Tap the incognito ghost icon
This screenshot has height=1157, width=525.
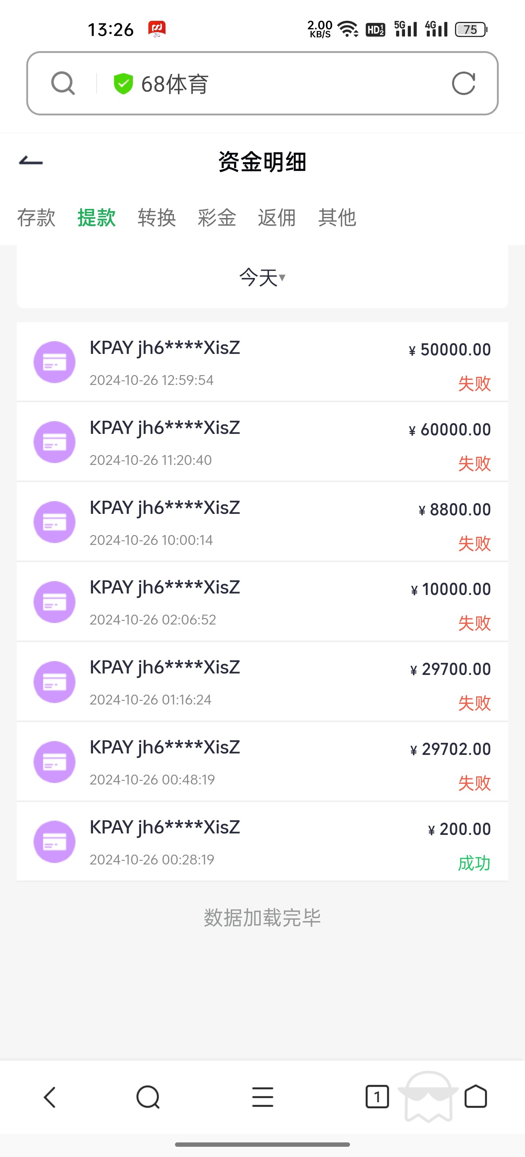428,1096
